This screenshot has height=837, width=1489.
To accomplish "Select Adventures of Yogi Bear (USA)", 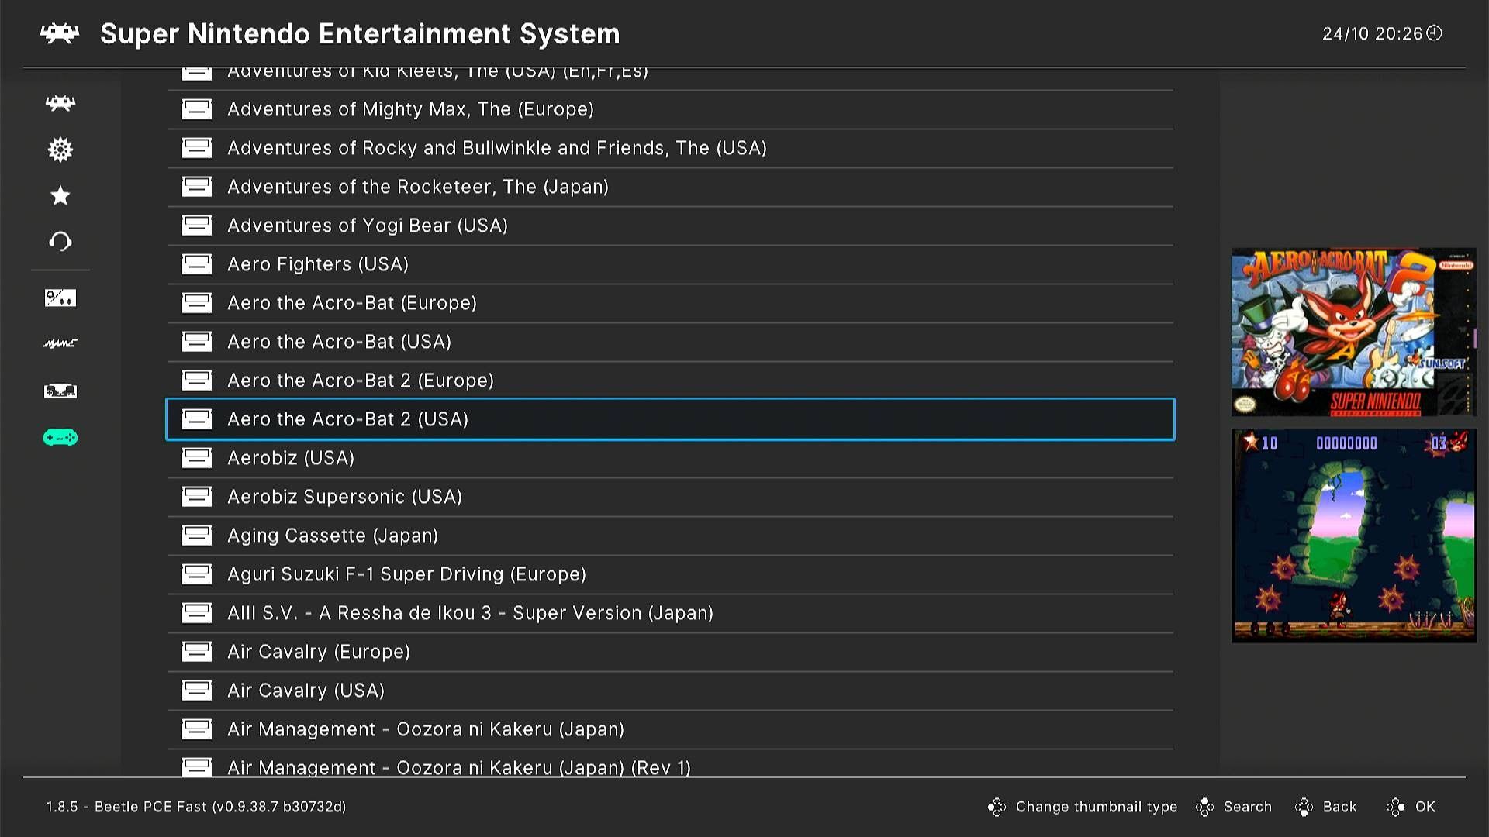I will [x=367, y=226].
